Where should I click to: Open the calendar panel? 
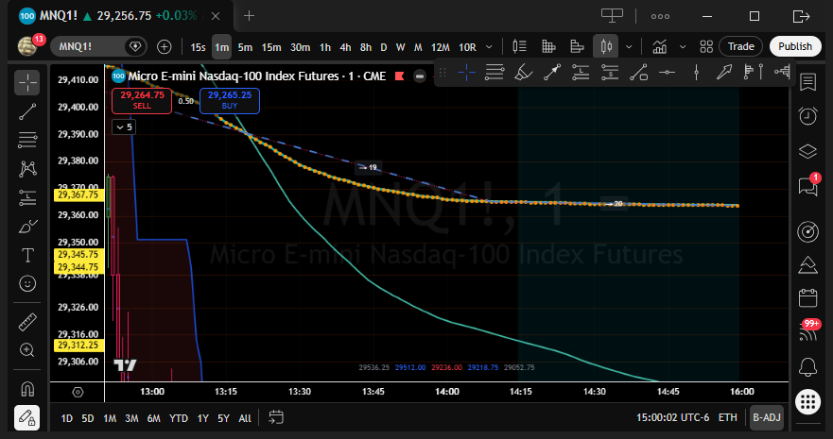pyautogui.click(x=807, y=297)
